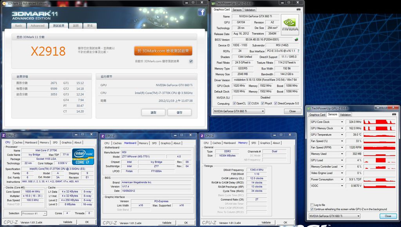
Task: Open the 更多 tab in 3DMark 11
Action: 90,26
